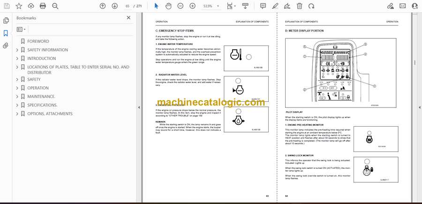Image resolution: width=422 pixels, height=204 pixels.
Task: Open the share with others icon
Action: pyautogui.click(x=415, y=6)
